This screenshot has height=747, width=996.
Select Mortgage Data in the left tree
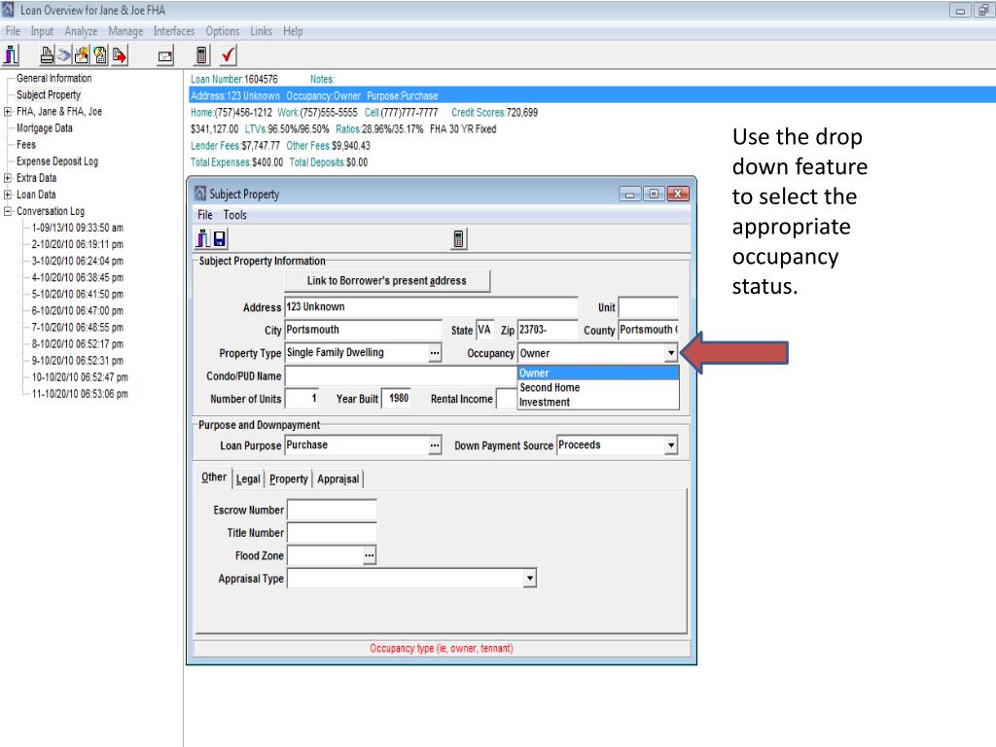tap(45, 128)
